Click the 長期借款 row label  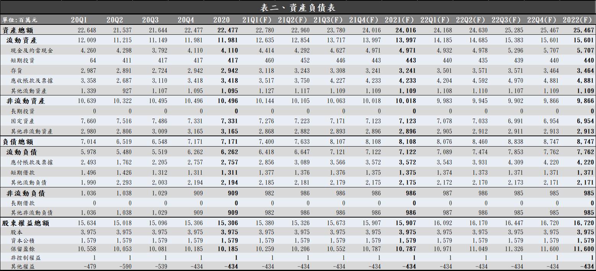[x=23, y=203]
